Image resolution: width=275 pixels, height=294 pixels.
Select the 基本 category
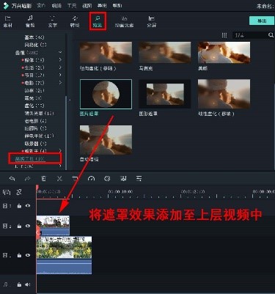[x=34, y=37]
